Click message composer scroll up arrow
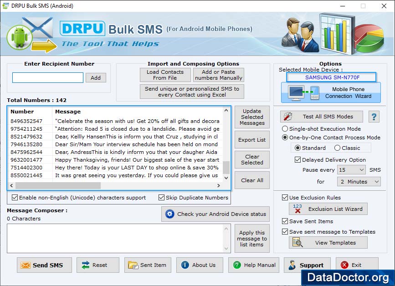Screen dimensions: 395x286 click(226, 229)
